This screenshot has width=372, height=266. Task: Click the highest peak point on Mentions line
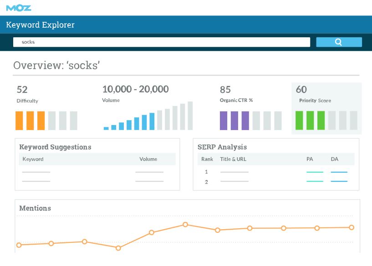click(185, 224)
